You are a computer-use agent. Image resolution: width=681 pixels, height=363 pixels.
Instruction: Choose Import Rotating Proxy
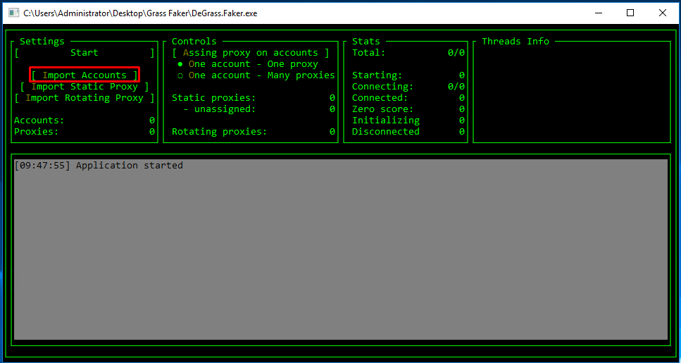pos(85,98)
